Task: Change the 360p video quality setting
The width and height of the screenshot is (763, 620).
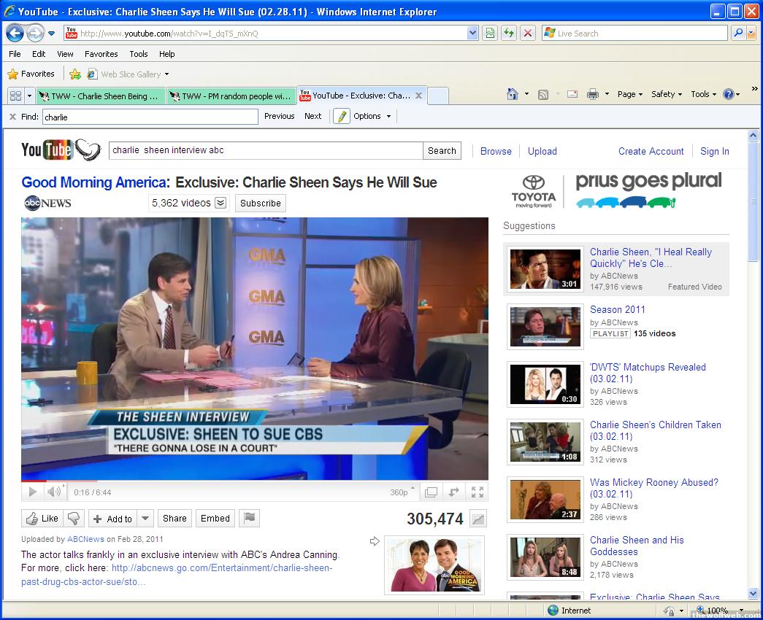Action: [x=402, y=492]
